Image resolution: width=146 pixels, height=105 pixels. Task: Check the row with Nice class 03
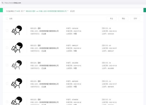7,102
